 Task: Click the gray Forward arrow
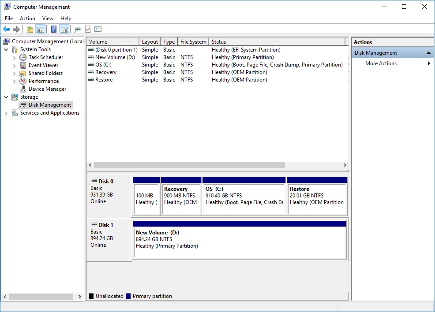16,29
